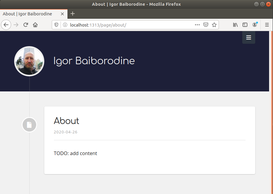273x194 pixels.
Task: Click the browser Back arrow button
Action: click(6, 25)
